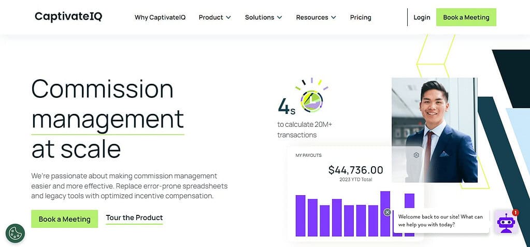
Task: Click the $44,736.00 payout total
Action: click(355, 170)
